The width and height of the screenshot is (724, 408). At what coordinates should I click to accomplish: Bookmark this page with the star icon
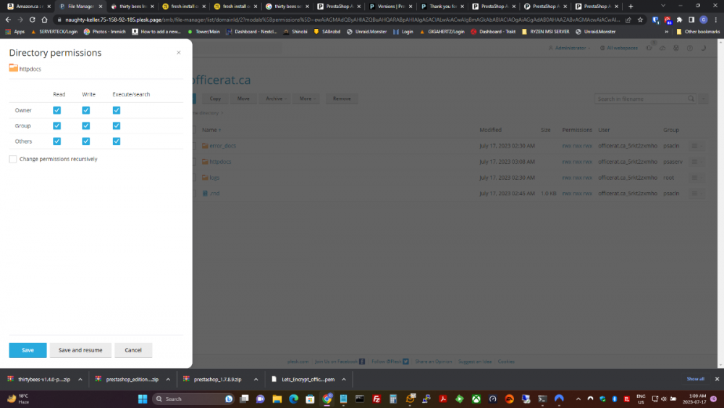click(x=640, y=20)
